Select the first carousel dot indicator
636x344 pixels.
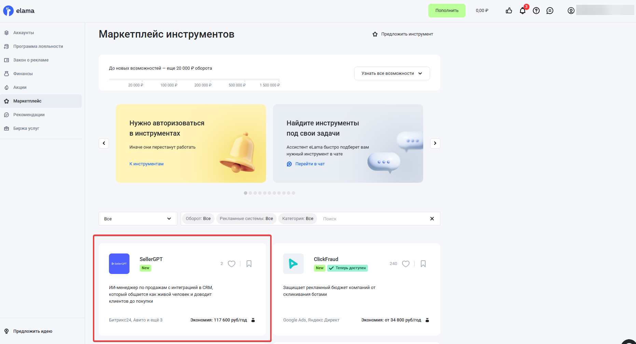pyautogui.click(x=245, y=193)
